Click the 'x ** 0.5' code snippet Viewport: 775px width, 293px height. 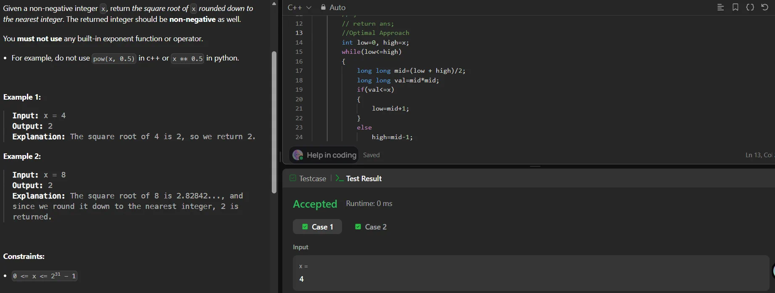tap(187, 58)
